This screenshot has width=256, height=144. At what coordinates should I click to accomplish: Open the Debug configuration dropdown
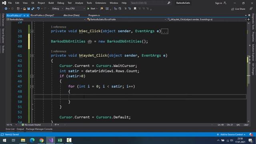[58, 8]
